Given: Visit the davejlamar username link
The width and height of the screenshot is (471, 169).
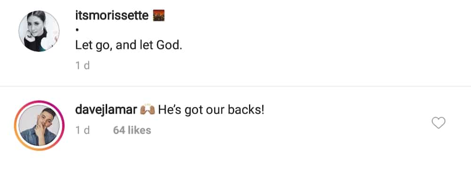Looking at the screenshot, I should (106, 110).
